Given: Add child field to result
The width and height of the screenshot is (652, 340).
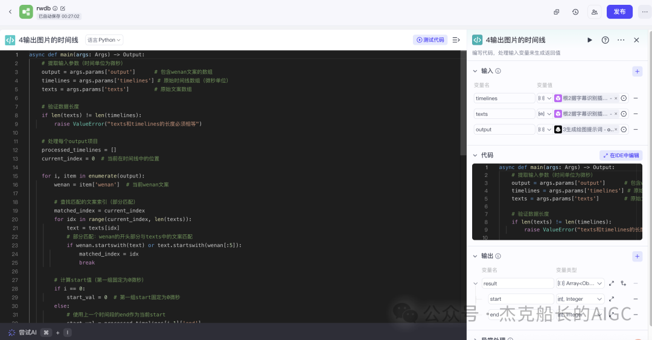Looking at the screenshot, I should point(624,283).
